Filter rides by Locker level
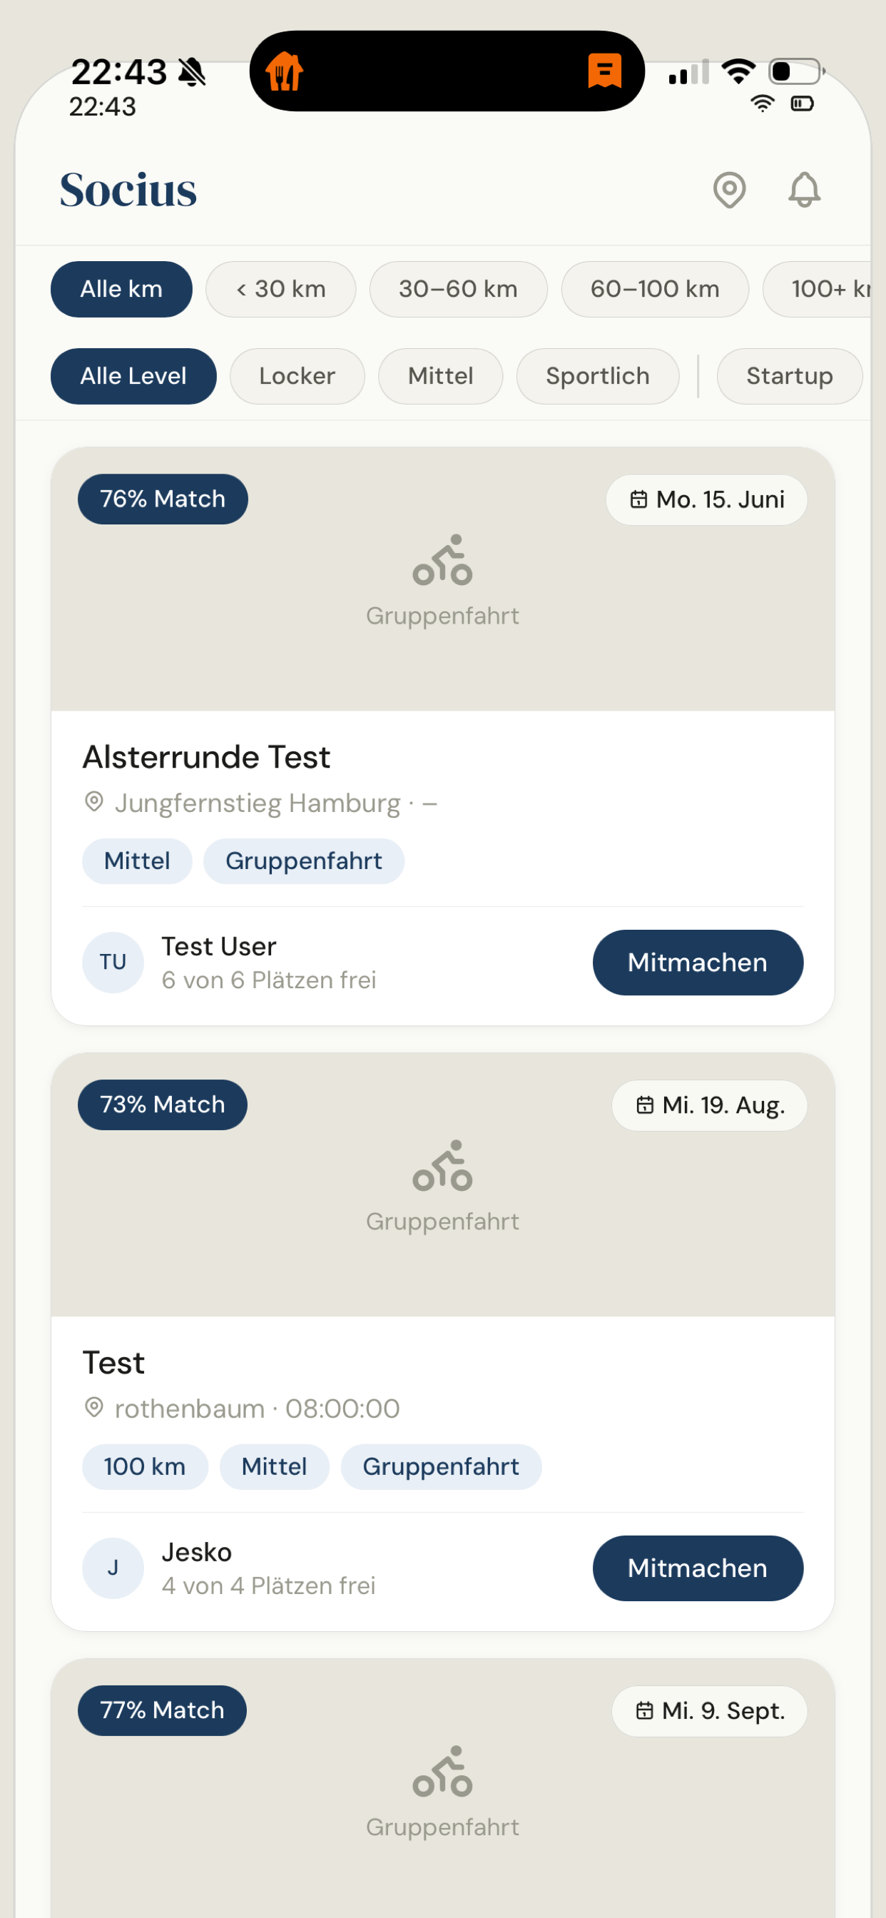886x1918 pixels. (x=297, y=376)
